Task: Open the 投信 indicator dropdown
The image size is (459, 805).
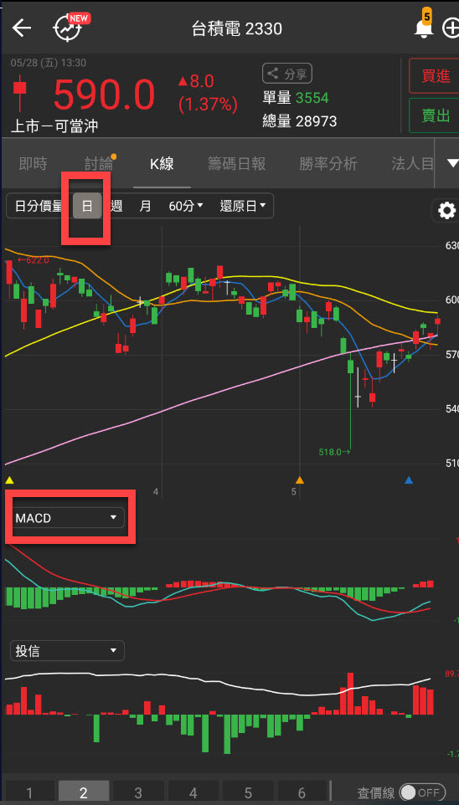Action: pyautogui.click(x=67, y=651)
